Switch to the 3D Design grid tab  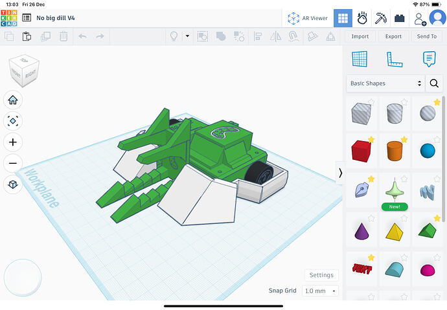(343, 18)
